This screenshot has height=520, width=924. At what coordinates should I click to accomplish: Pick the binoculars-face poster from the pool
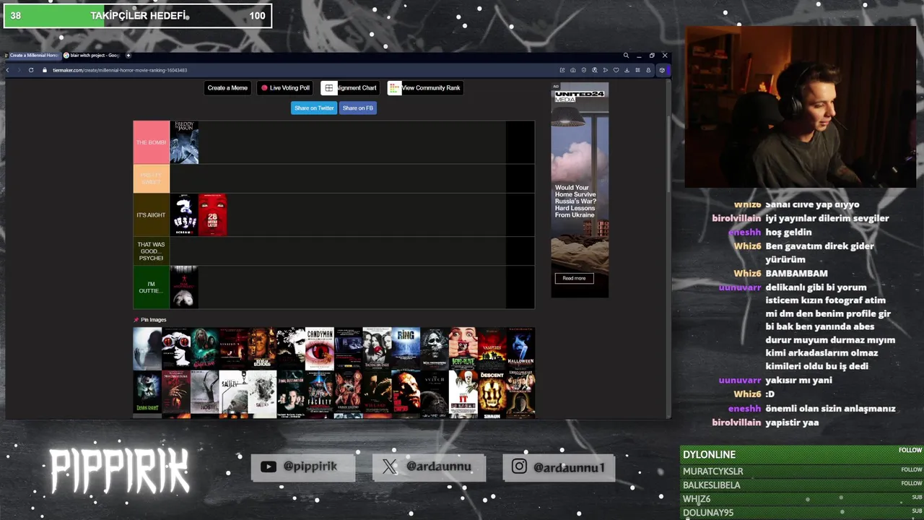tap(176, 349)
